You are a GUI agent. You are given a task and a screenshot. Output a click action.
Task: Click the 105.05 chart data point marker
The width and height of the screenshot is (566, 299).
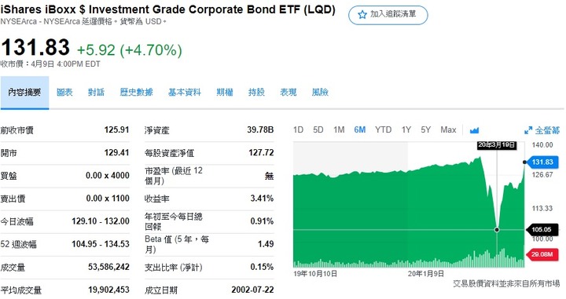pyautogui.click(x=497, y=229)
